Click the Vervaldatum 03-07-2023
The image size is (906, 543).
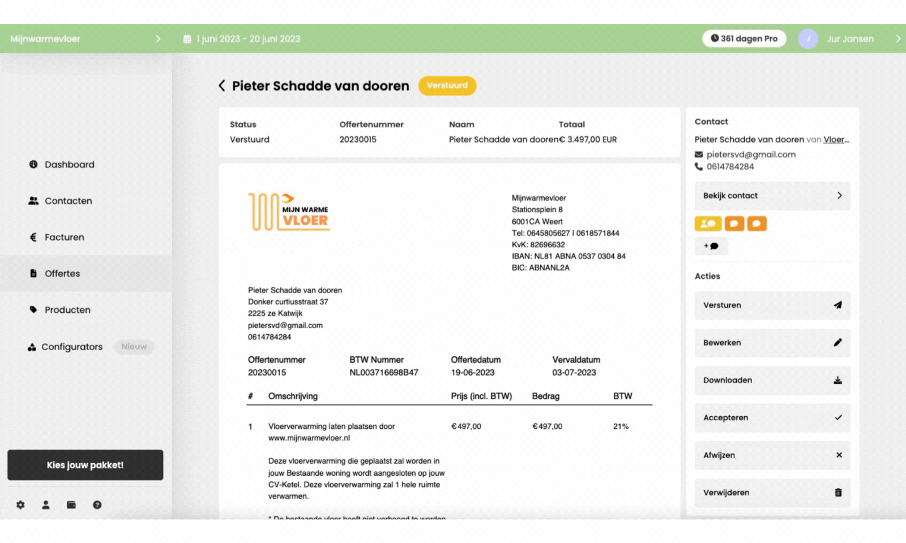coord(574,372)
